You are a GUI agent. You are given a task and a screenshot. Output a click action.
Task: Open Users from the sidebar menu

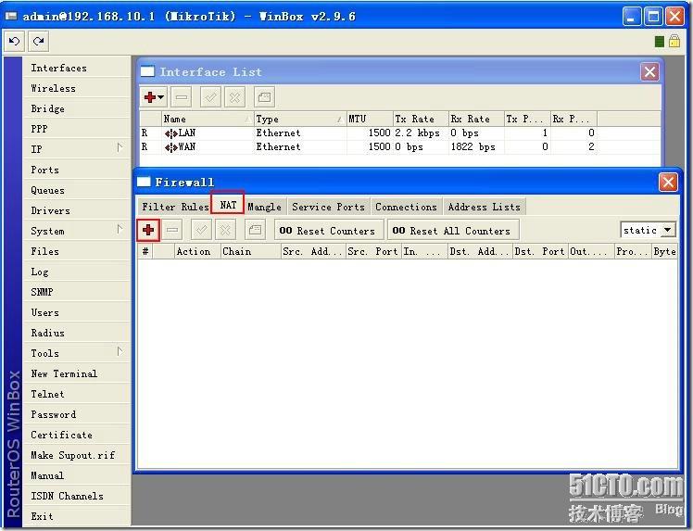77,312
